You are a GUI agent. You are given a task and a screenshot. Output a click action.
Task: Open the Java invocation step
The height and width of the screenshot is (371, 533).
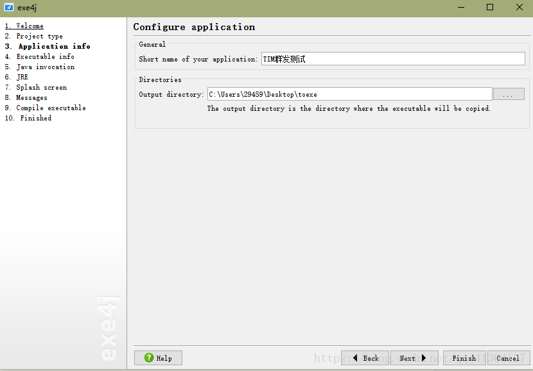click(x=40, y=67)
